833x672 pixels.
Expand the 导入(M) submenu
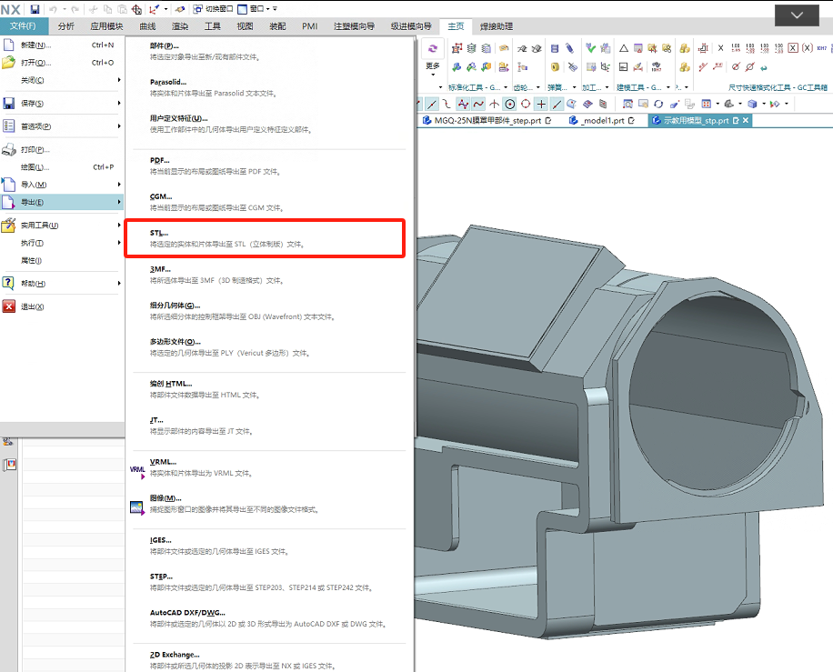pyautogui.click(x=62, y=185)
